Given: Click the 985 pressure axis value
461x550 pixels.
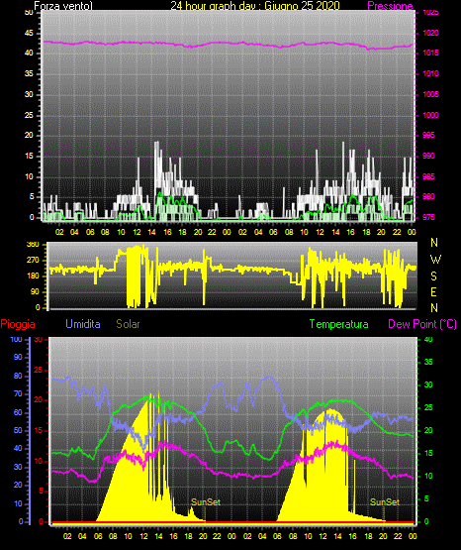Looking at the screenshot, I should 428,176.
